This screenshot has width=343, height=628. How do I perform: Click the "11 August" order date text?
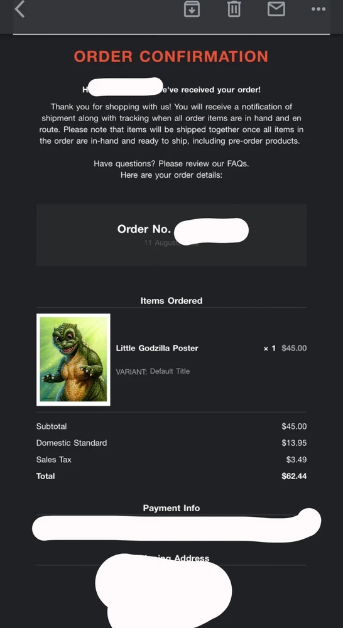pyautogui.click(x=160, y=242)
